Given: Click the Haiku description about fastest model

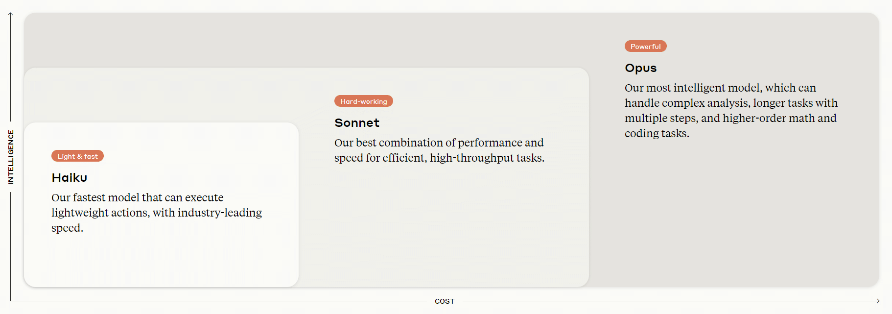Looking at the screenshot, I should click(156, 213).
